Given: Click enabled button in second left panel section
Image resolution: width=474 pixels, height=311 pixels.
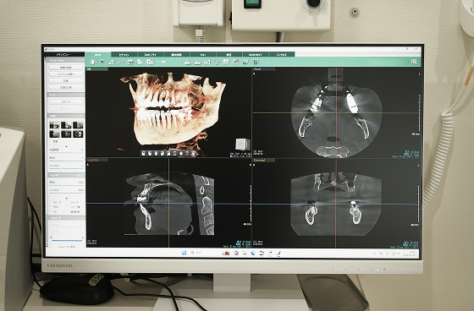Looking at the screenshot, I should [66, 101].
